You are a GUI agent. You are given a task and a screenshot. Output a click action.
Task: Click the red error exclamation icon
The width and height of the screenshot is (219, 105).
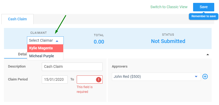tap(99, 80)
